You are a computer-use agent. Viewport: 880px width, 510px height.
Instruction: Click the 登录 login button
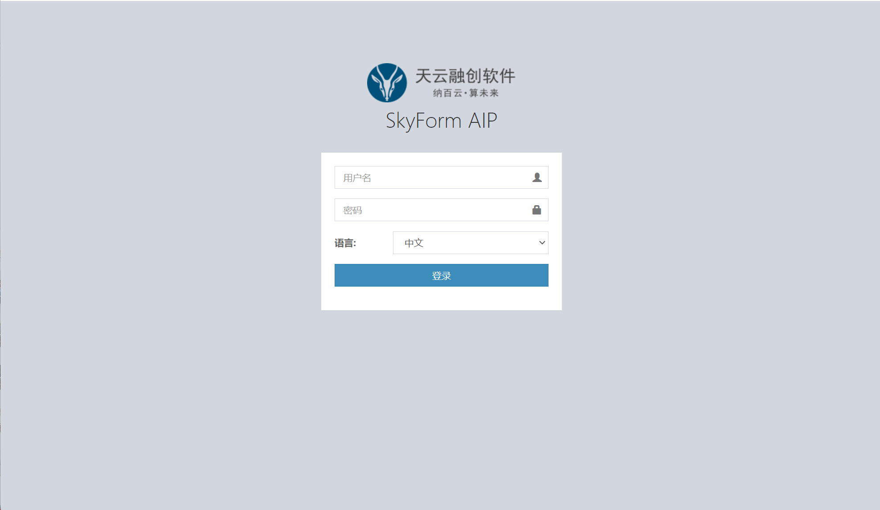click(x=441, y=275)
